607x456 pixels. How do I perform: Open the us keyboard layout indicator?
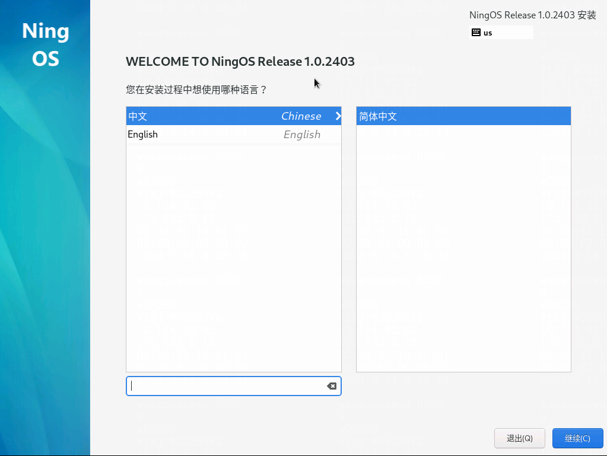click(x=501, y=33)
